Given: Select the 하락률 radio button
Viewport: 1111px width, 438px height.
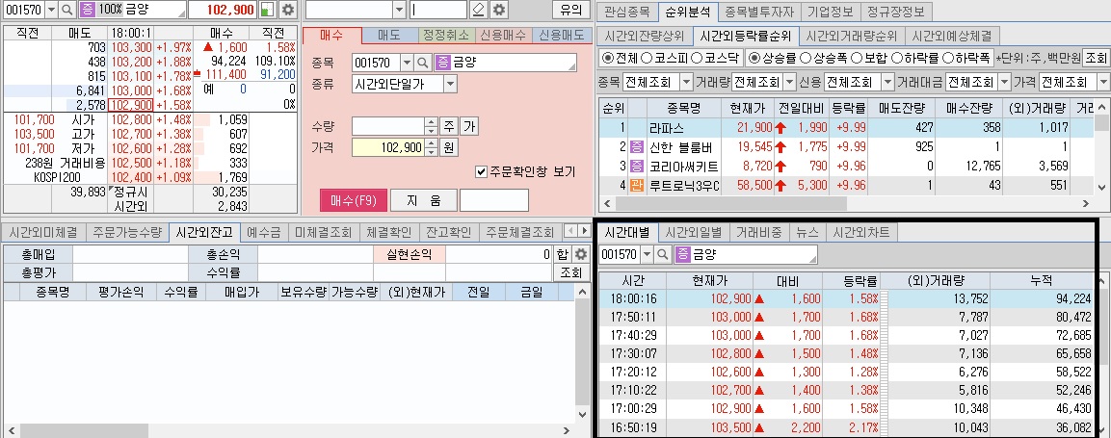Looking at the screenshot, I should click(x=896, y=58).
